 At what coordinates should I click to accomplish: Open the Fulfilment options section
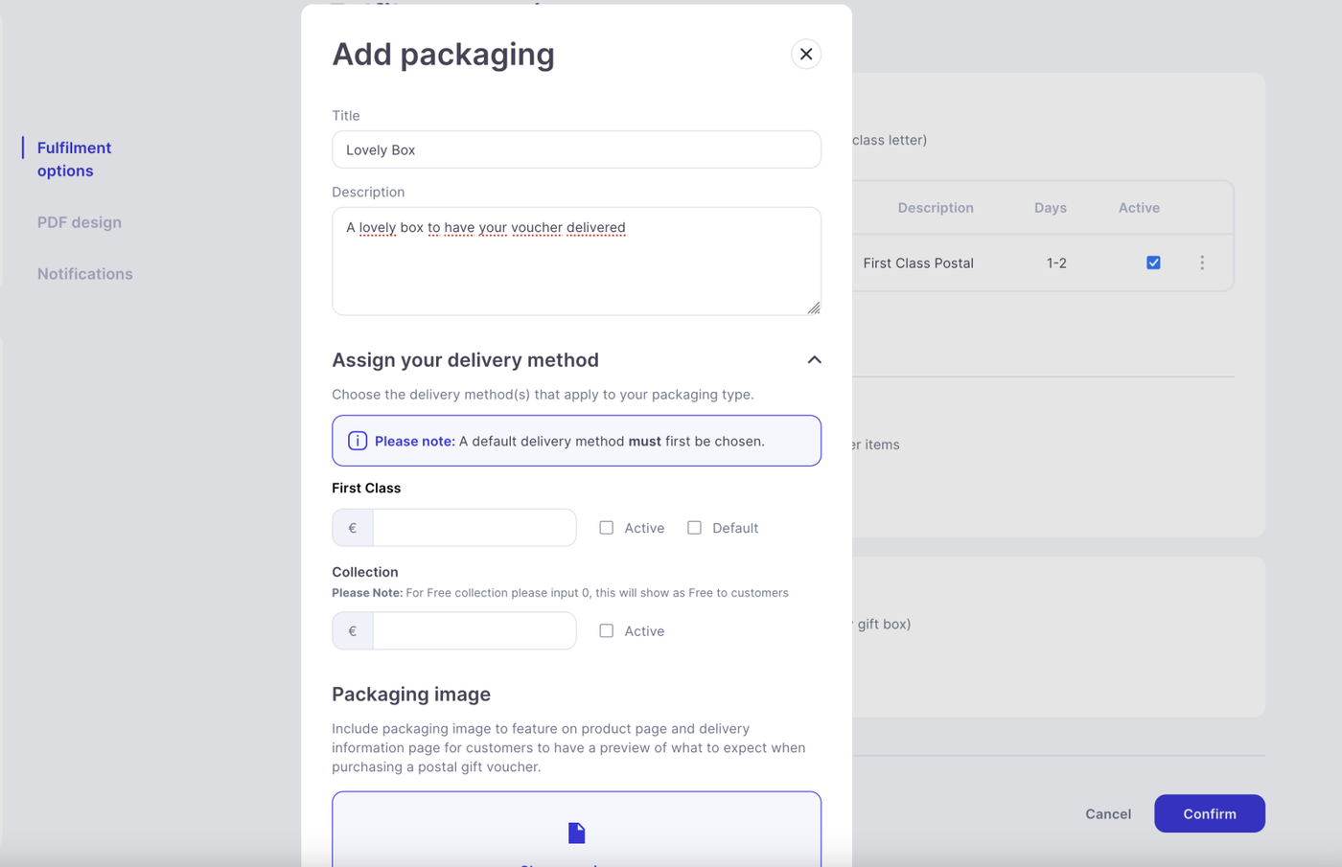click(x=74, y=159)
